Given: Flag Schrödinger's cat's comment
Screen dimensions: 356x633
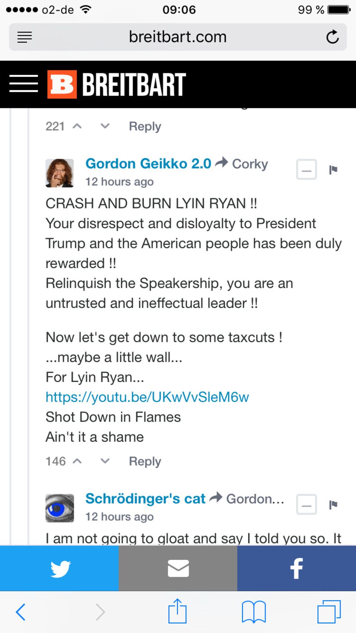Looking at the screenshot, I should point(333,505).
